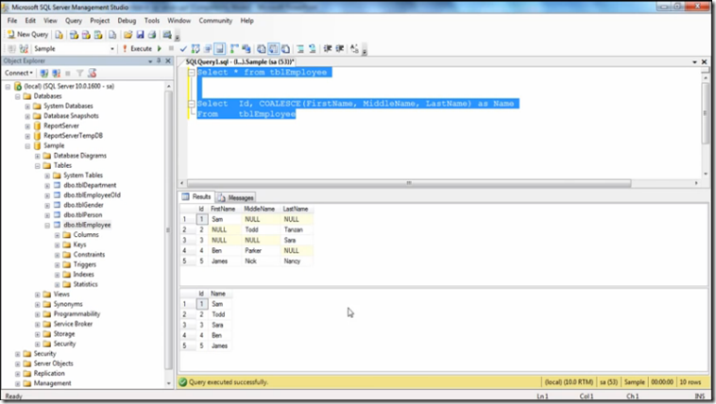Image resolution: width=716 pixels, height=404 pixels.
Task: Open a Database Engine Query
Action: (59, 35)
